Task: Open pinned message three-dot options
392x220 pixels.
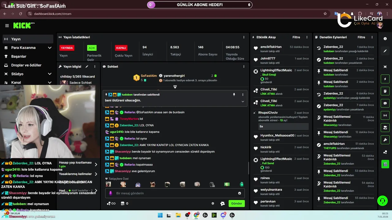Action: pos(243,95)
